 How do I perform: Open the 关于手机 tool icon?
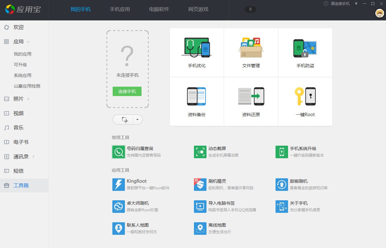[x=282, y=207]
